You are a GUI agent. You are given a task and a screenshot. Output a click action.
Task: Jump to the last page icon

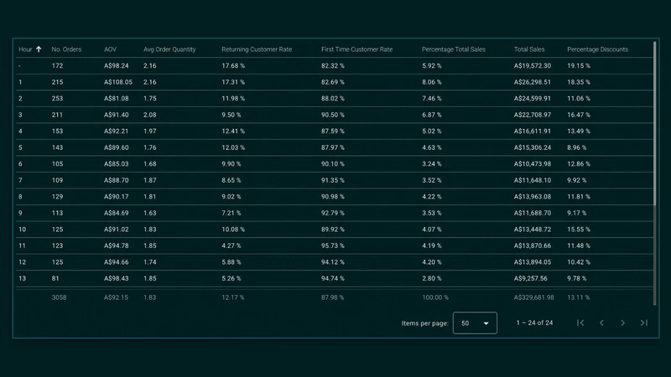[x=643, y=323]
